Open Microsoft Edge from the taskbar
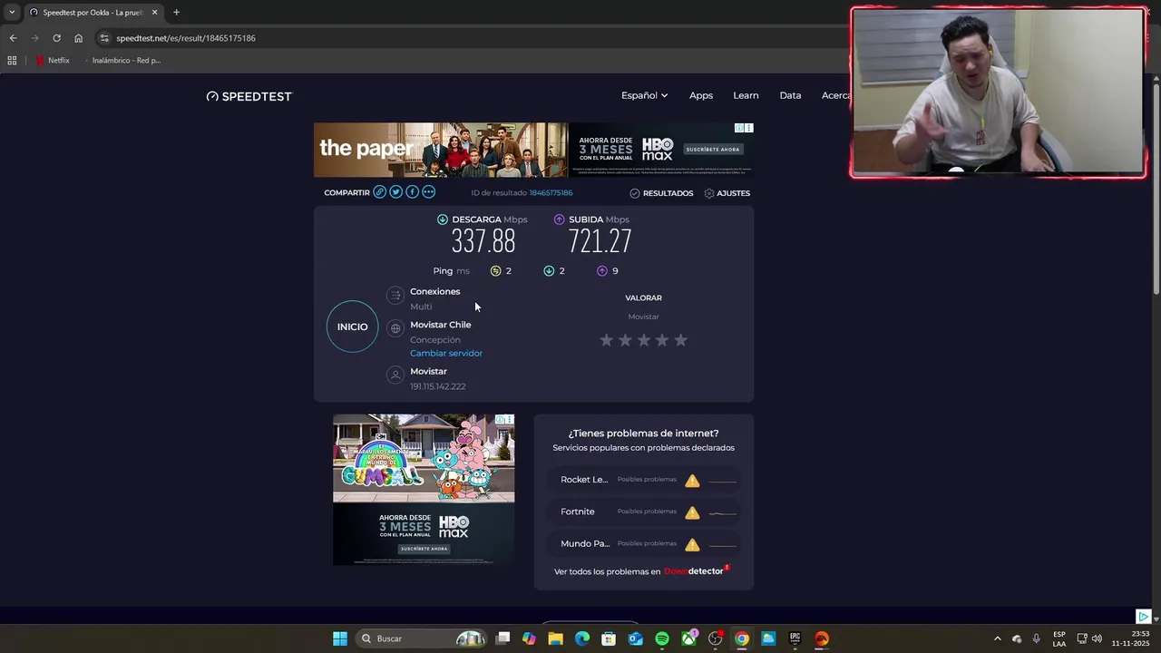This screenshot has height=653, width=1161. [582, 638]
